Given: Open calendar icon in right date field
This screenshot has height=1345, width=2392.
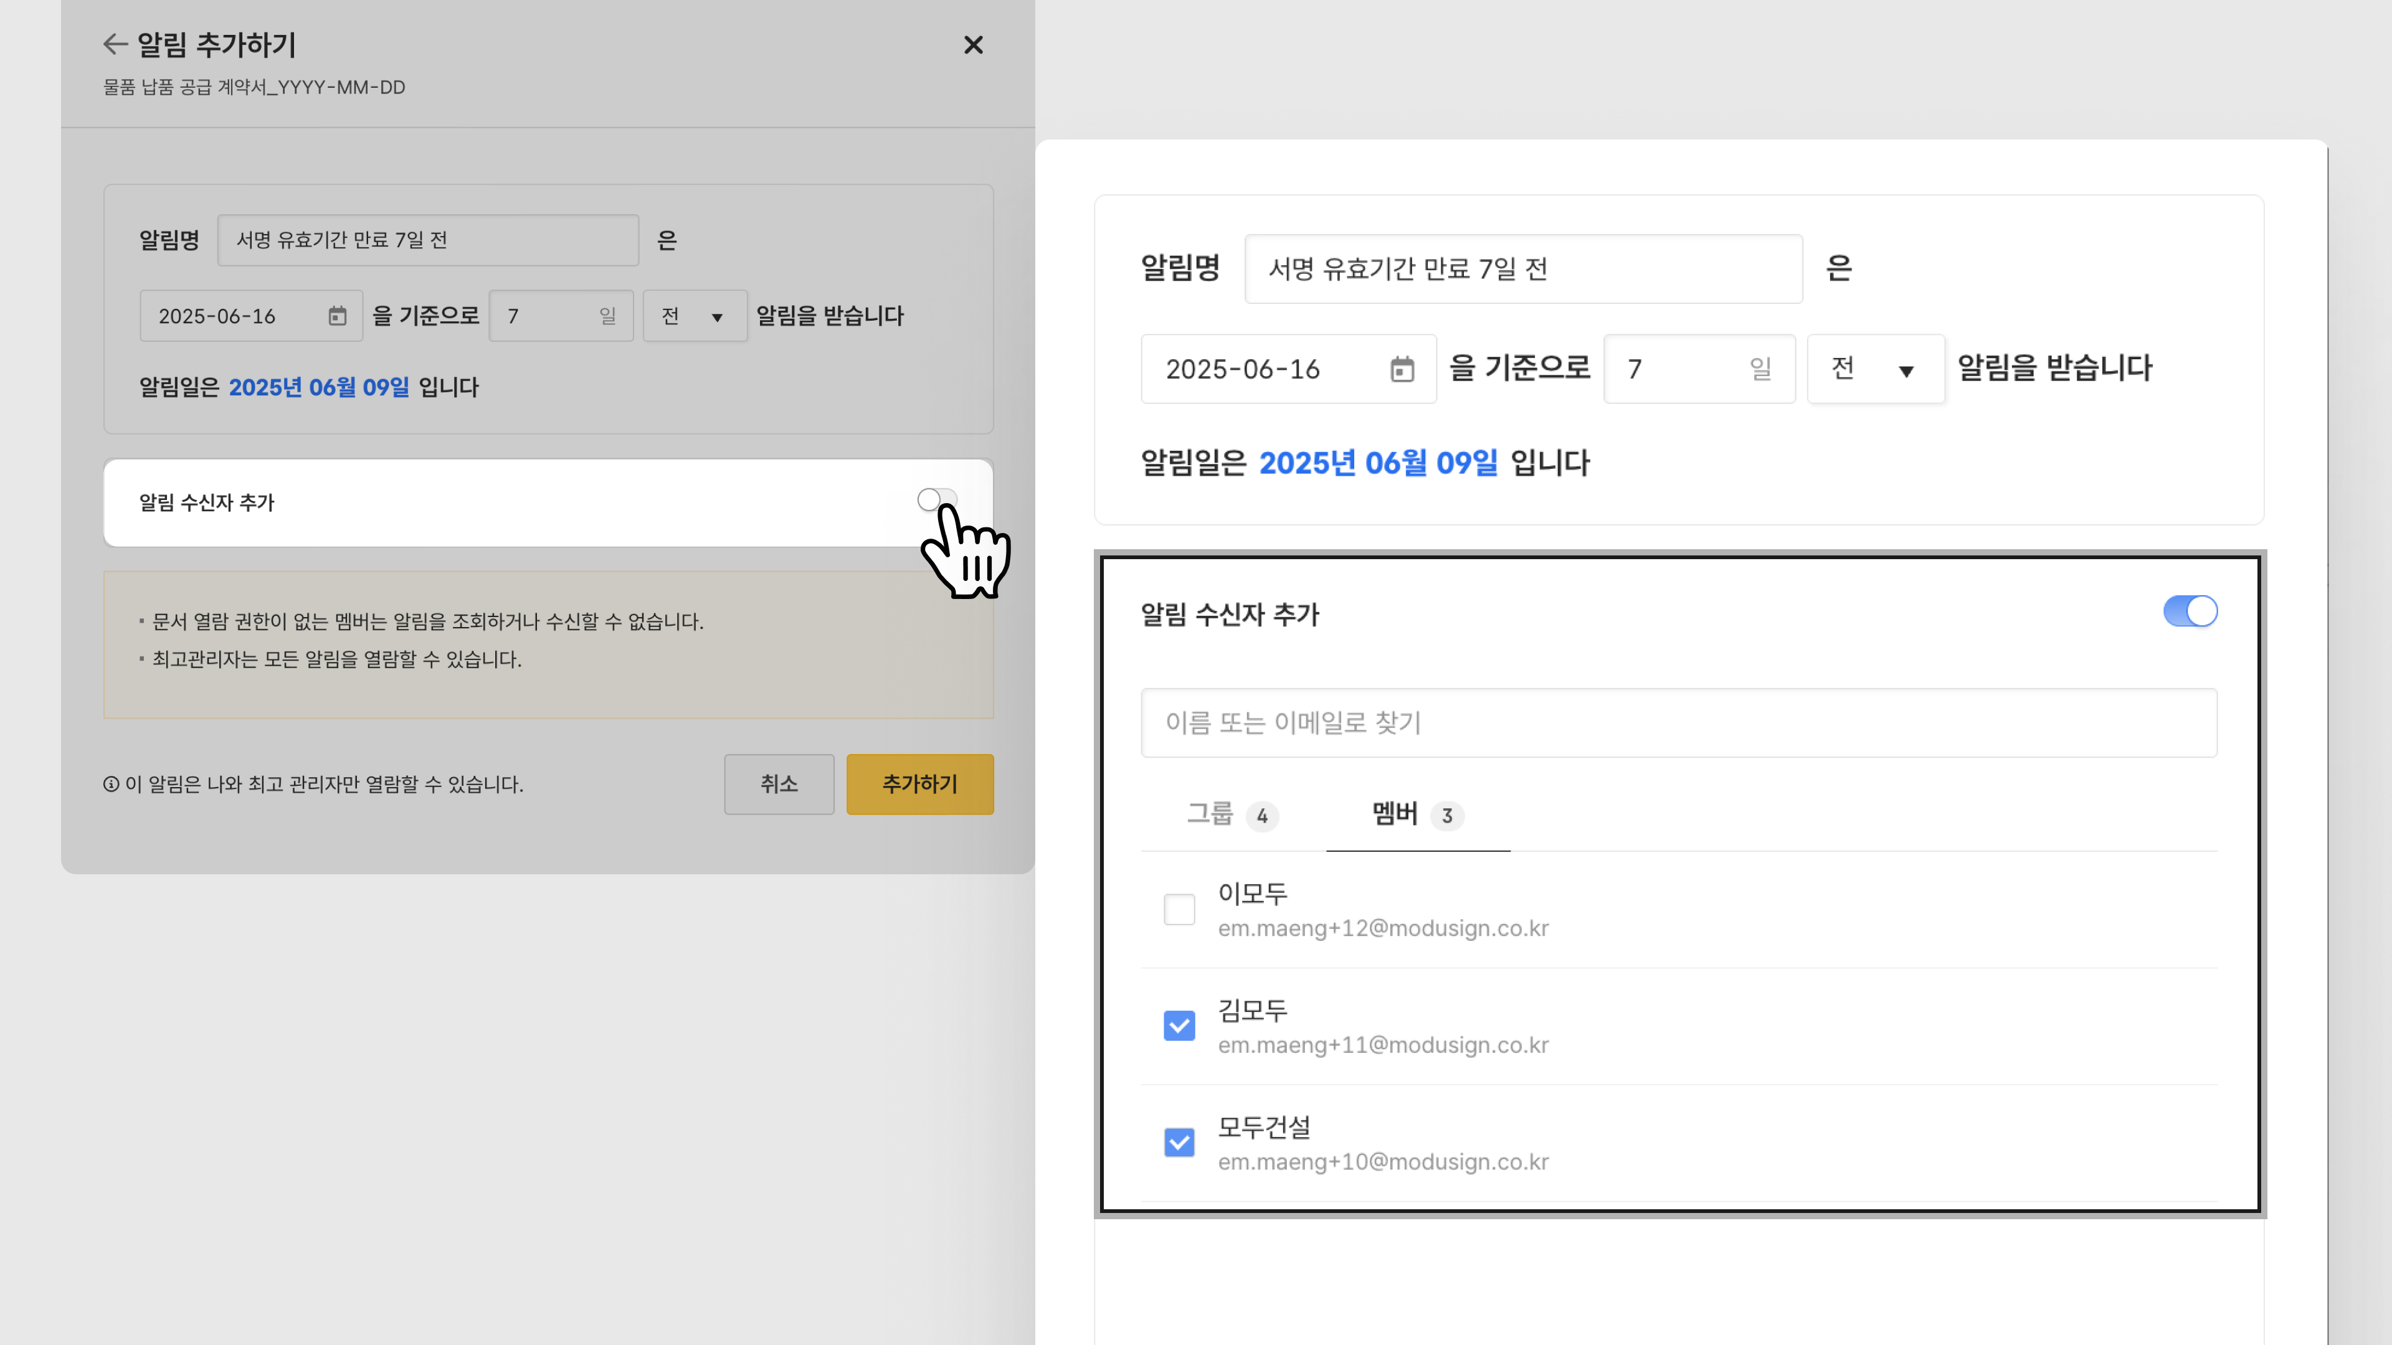Looking at the screenshot, I should pos(1401,369).
